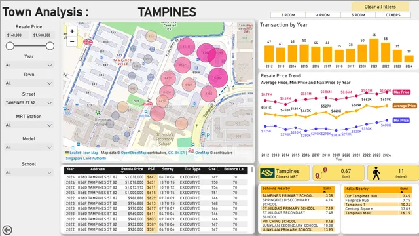This screenshot has width=419, height=236.
Task: Zoom out on the map
Action: (x=72, y=41)
